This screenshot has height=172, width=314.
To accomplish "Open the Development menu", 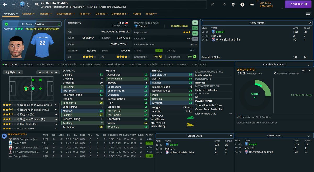I will [66, 14].
